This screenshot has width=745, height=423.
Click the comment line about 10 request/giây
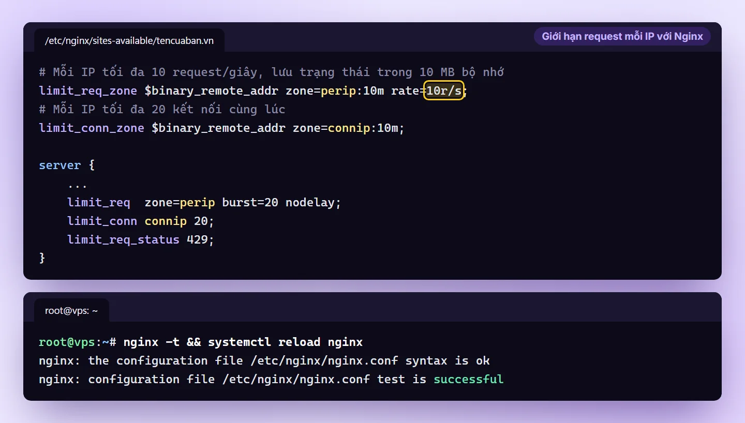[272, 72]
